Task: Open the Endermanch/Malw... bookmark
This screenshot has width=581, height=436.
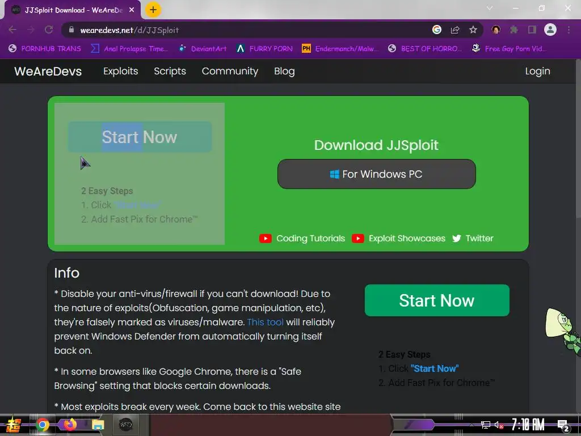Action: click(x=340, y=49)
